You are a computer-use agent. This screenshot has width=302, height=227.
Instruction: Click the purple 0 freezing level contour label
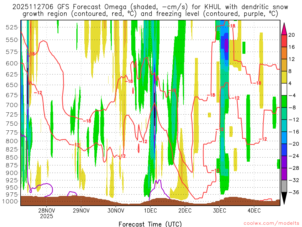tap(30, 192)
